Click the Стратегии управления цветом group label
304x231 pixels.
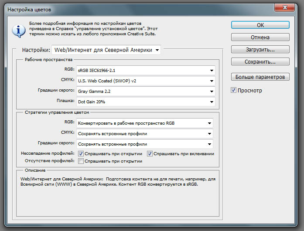point(57,112)
